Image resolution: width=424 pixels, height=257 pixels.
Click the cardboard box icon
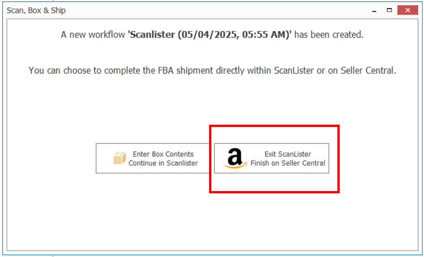[119, 158]
